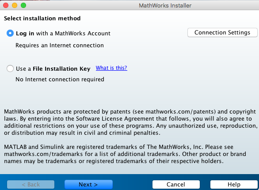Open the 'What is this?' link

click(x=111, y=68)
